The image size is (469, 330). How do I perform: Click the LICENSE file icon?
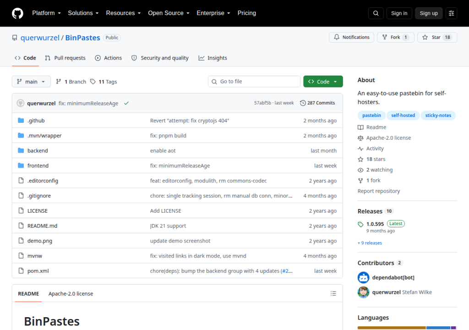(x=21, y=210)
